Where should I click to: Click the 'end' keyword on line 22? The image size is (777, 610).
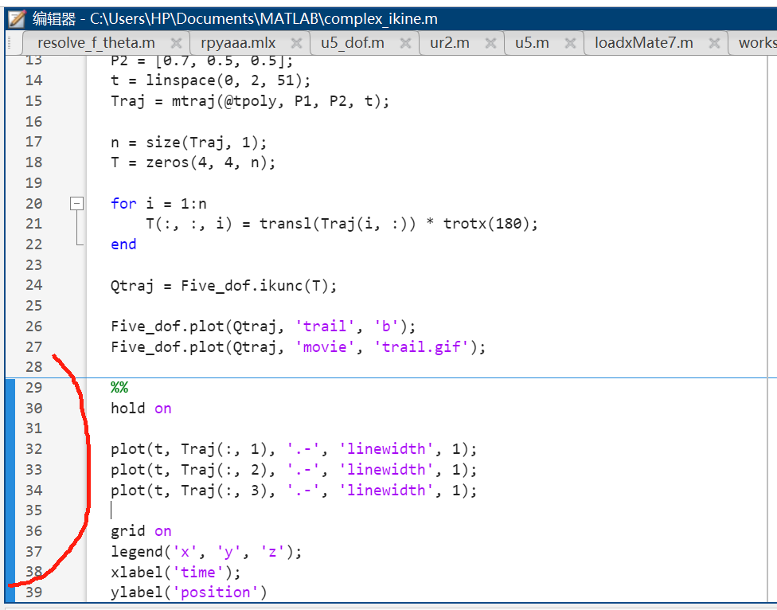[x=123, y=244]
